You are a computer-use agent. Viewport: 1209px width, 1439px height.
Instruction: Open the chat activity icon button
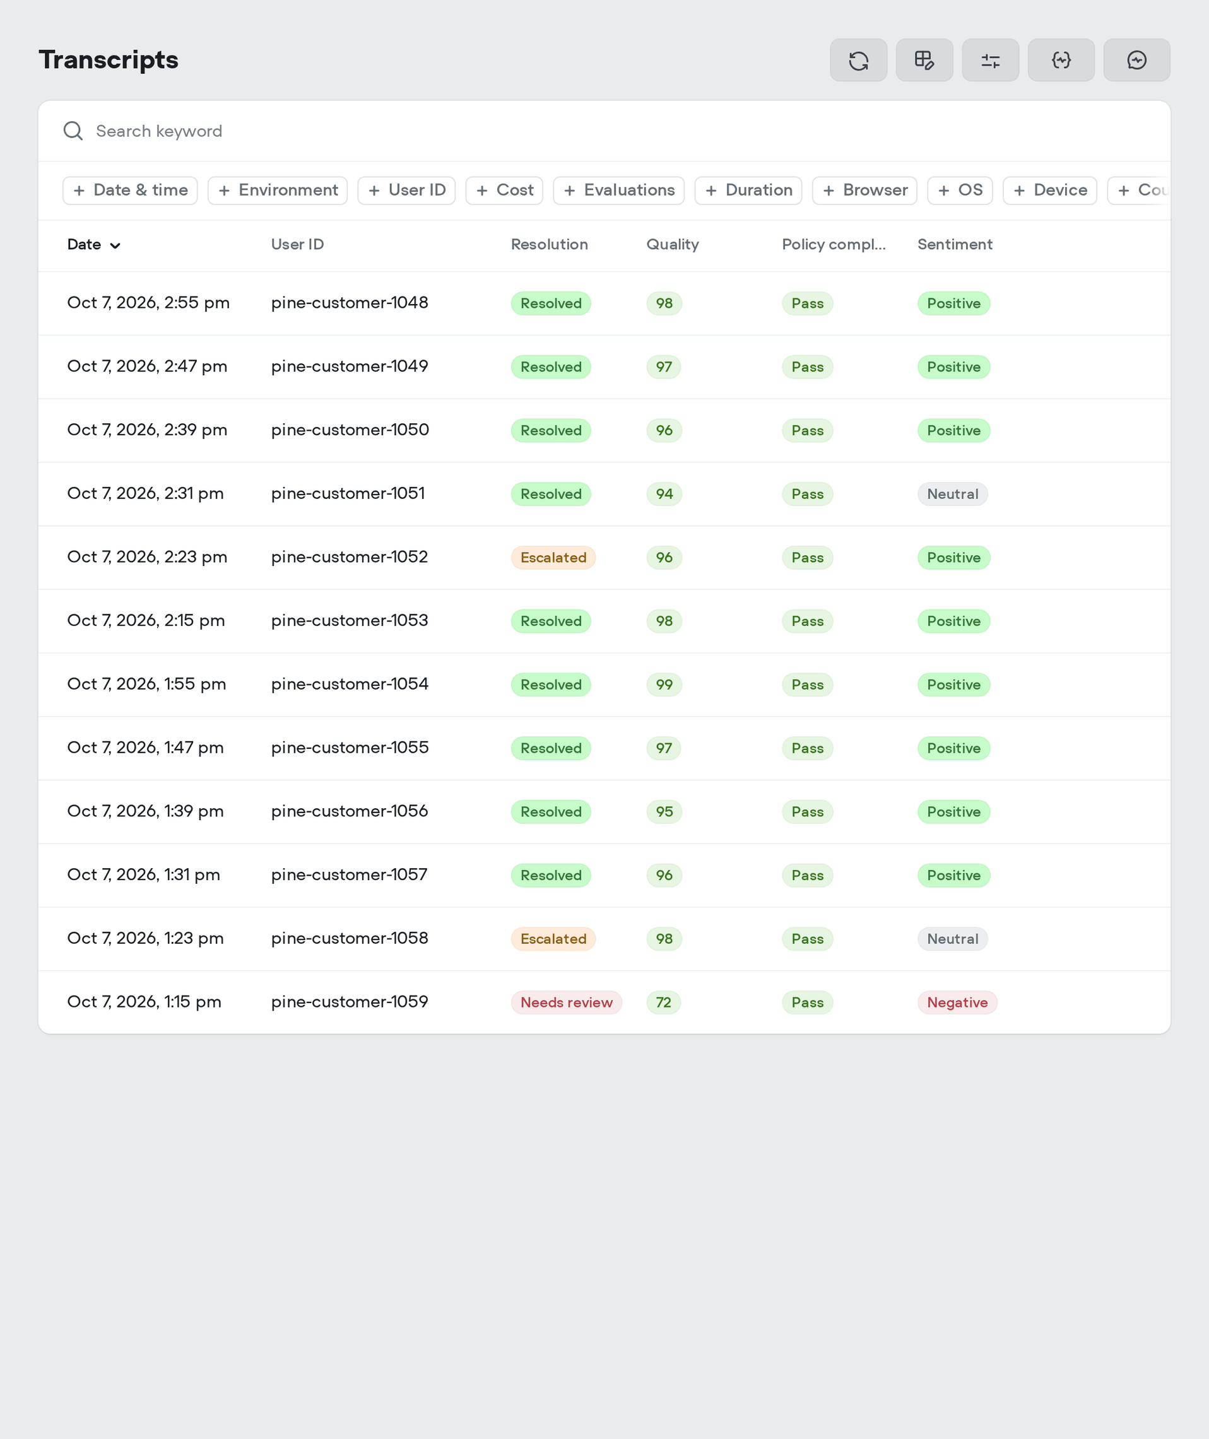point(1136,61)
